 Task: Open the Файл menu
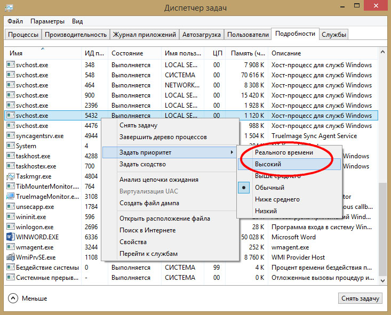tap(15, 21)
